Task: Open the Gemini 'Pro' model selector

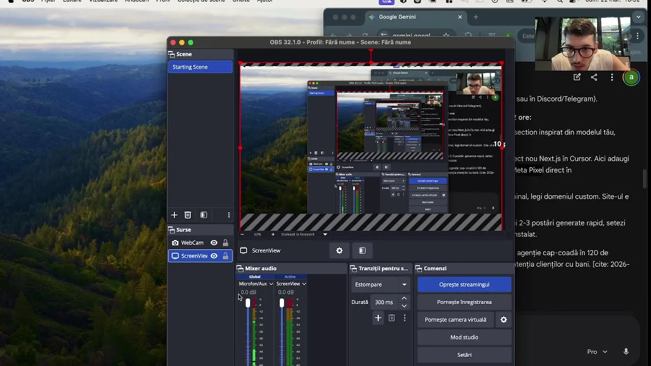Action: click(597, 352)
